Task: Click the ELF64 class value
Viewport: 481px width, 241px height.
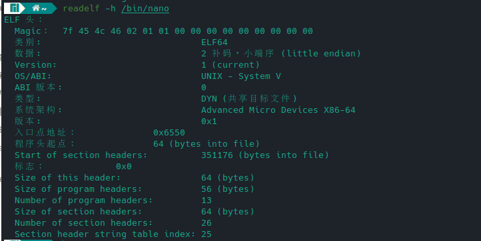Action: 215,42
